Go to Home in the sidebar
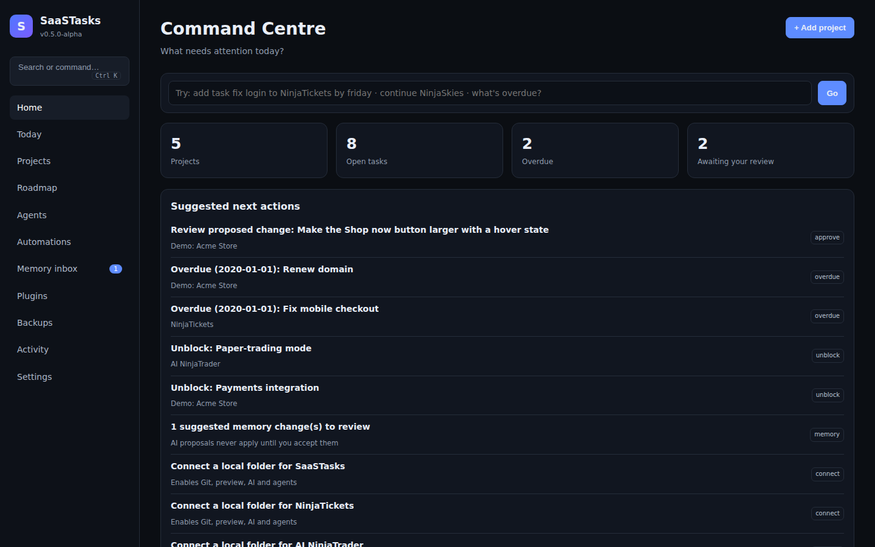 (69, 108)
